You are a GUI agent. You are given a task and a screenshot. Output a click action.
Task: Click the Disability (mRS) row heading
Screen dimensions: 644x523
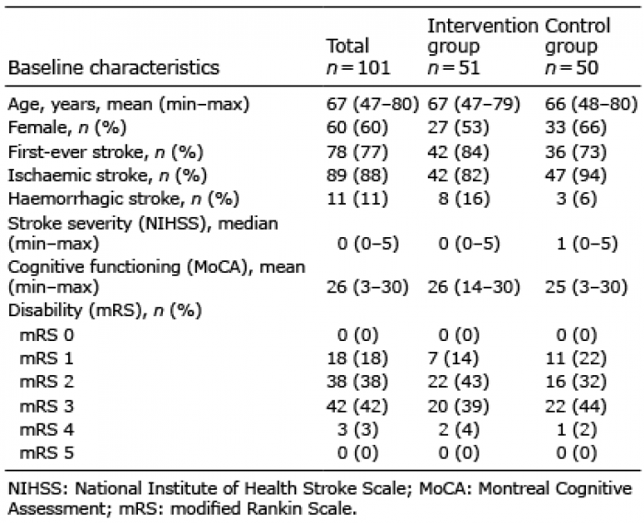point(105,311)
